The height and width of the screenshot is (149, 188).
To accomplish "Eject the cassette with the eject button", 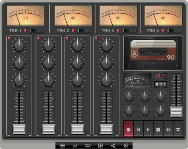I will point(178,130).
